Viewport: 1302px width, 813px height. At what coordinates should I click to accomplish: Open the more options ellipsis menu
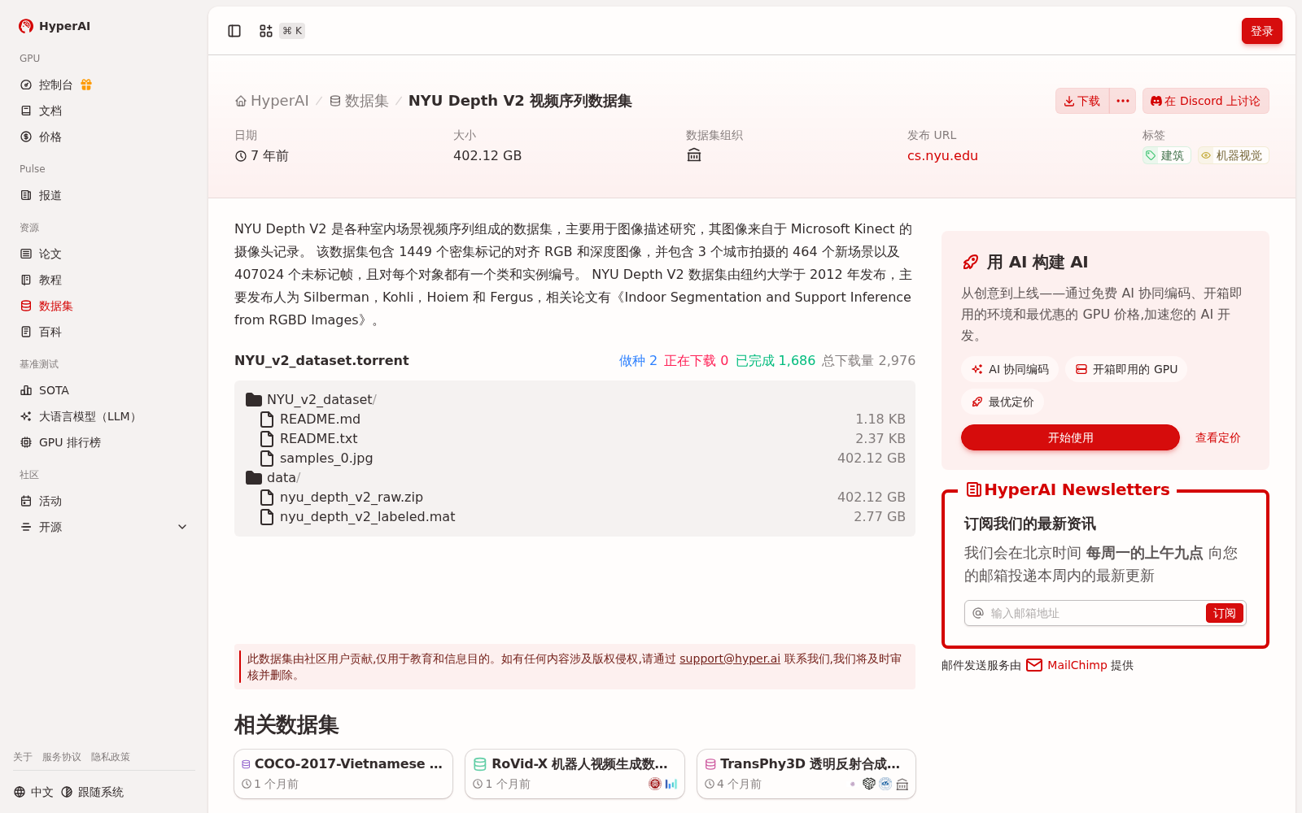1123,101
